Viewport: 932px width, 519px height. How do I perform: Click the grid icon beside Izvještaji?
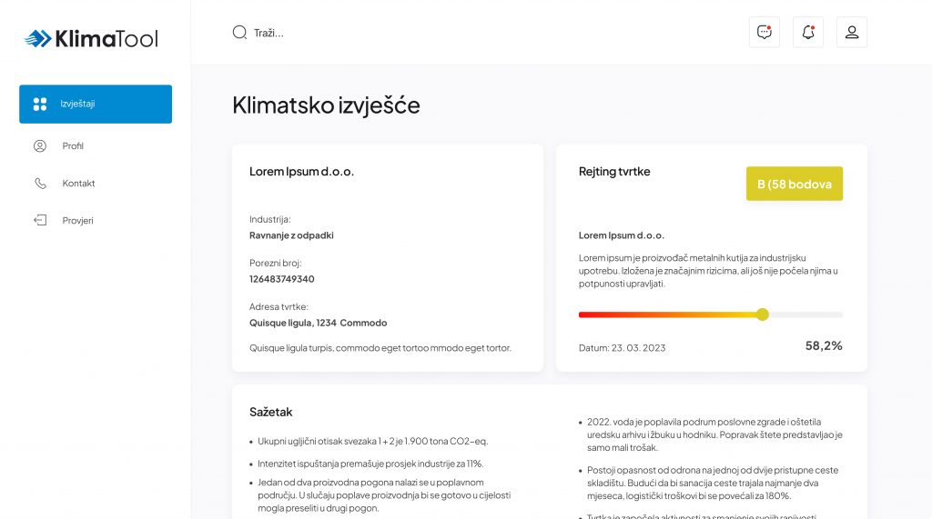point(40,104)
